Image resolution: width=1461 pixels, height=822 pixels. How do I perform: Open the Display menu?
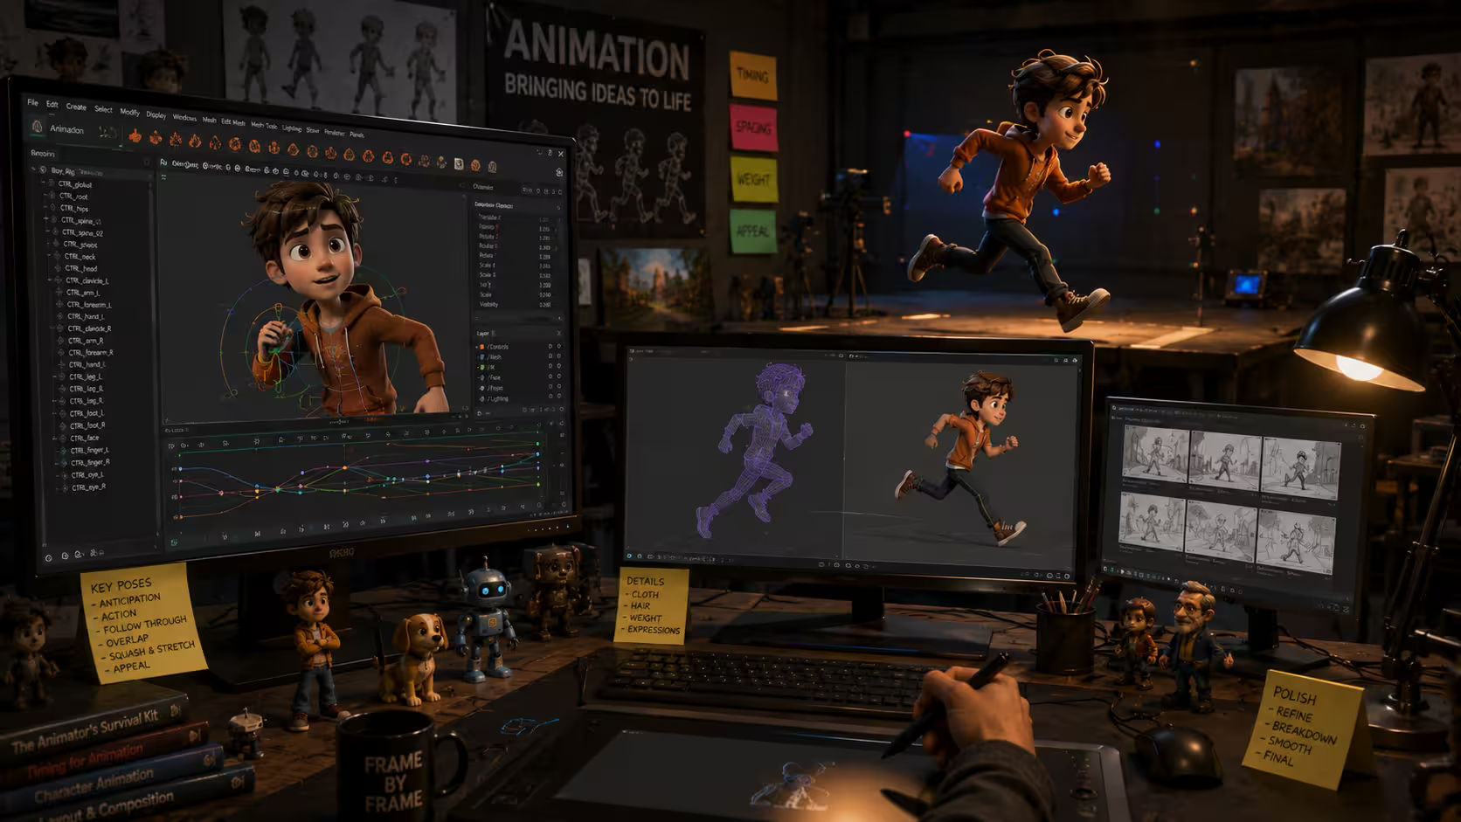(156, 115)
